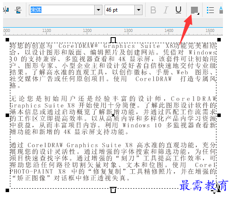Toggle Bold text formatting
This screenshot has width=232, height=199.
click(x=153, y=10)
